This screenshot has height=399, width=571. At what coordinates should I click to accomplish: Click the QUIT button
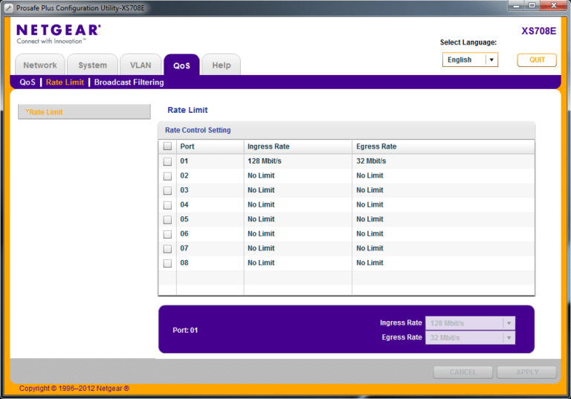[x=537, y=60]
